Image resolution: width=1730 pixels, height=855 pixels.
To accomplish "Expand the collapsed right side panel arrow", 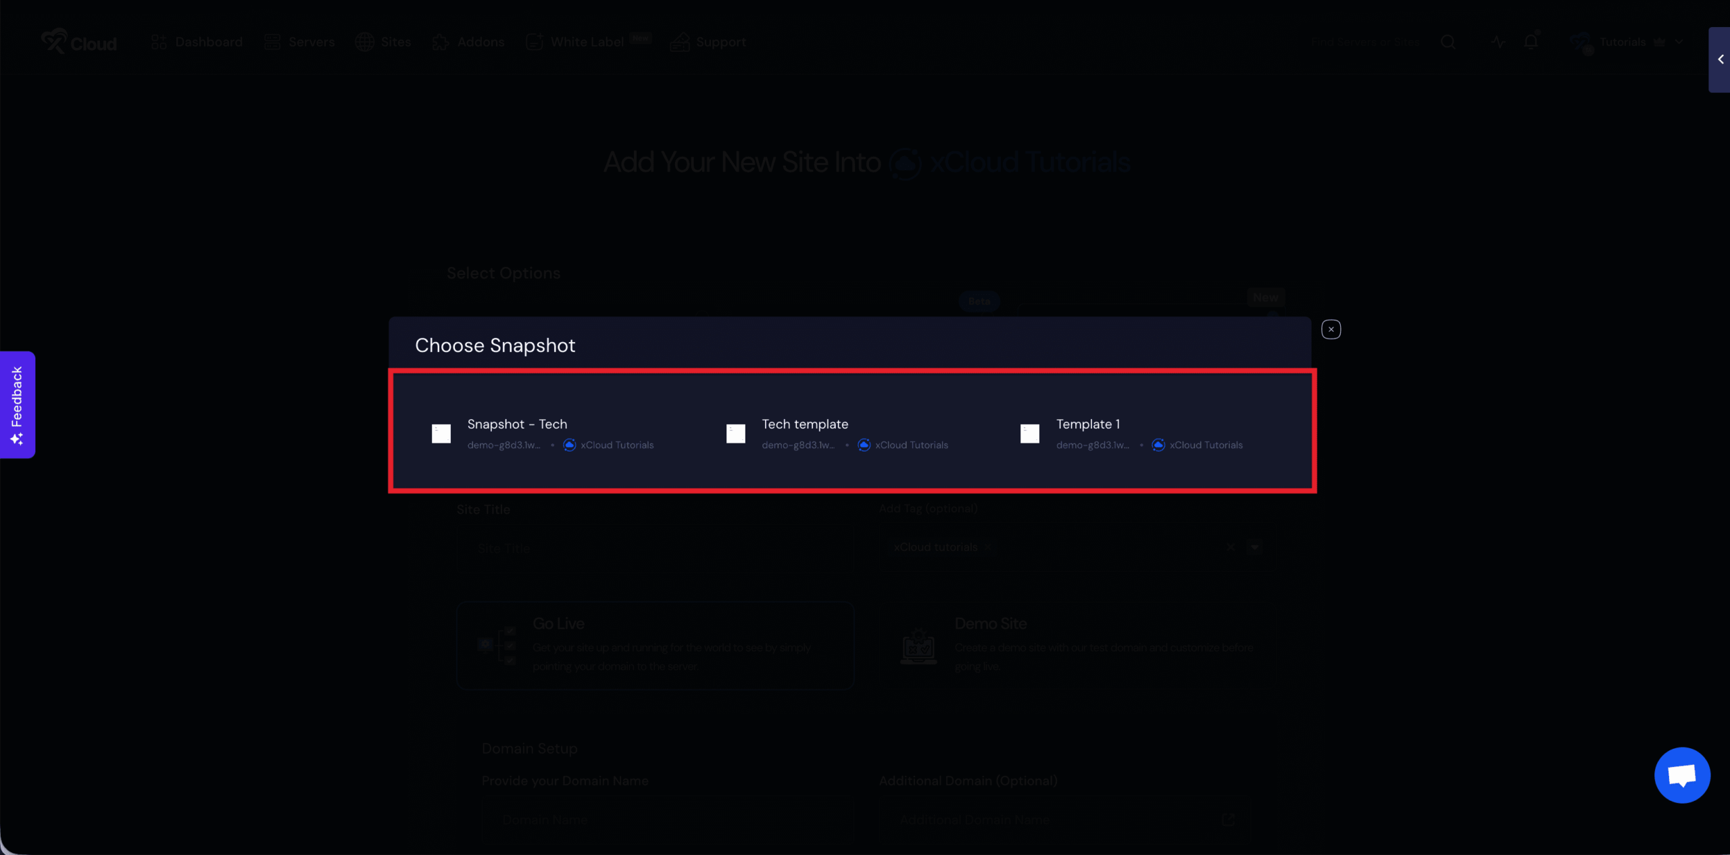I will click(x=1720, y=59).
